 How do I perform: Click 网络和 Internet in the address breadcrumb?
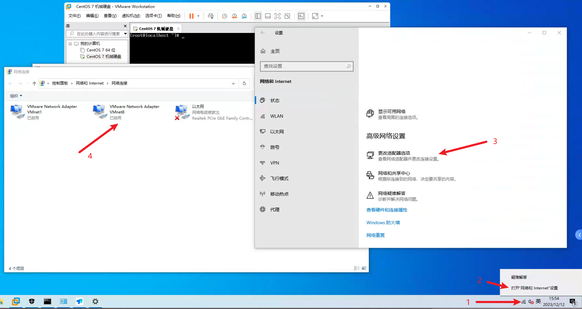coord(90,83)
